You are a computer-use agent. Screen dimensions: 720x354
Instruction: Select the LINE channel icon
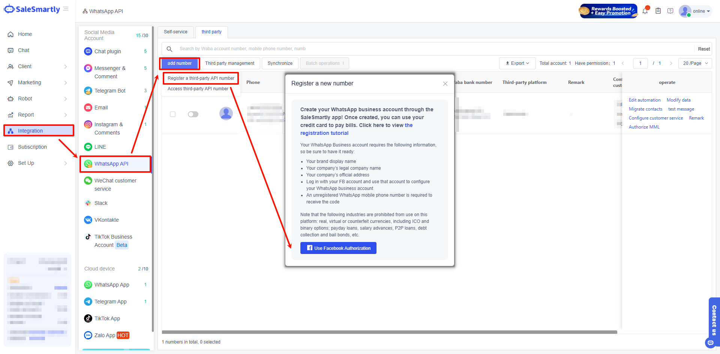tap(88, 147)
